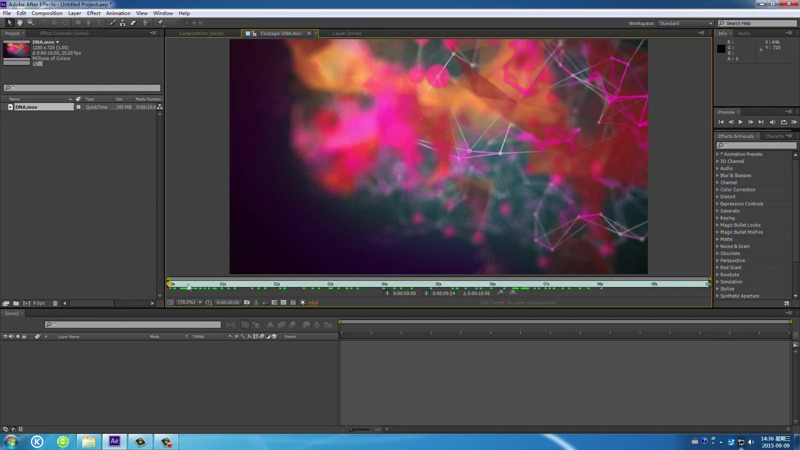Image resolution: width=800 pixels, height=450 pixels.
Task: Switch to the Audio tab
Action: 744,33
